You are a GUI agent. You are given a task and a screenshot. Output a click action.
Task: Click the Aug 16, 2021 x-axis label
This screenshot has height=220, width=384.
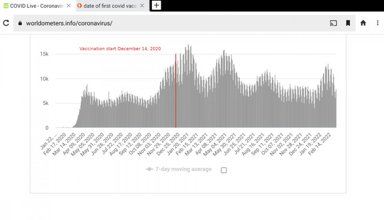pyautogui.click(x=253, y=144)
